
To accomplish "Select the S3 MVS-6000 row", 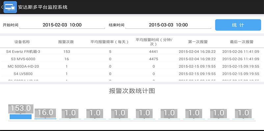I will [x=132, y=59].
